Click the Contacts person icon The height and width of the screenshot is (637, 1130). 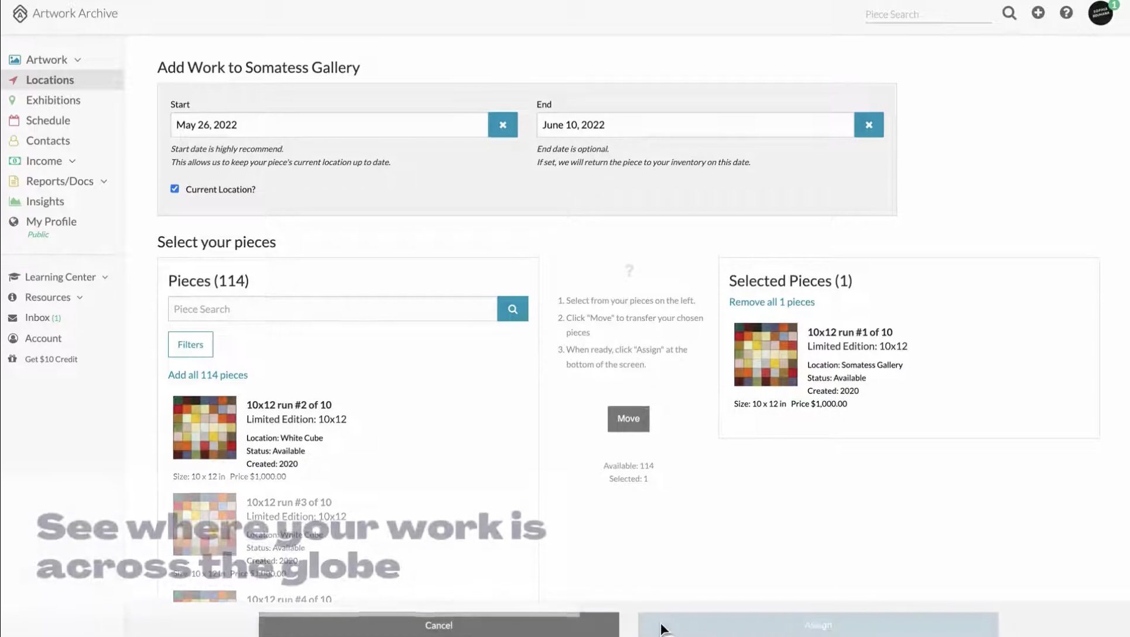click(13, 141)
